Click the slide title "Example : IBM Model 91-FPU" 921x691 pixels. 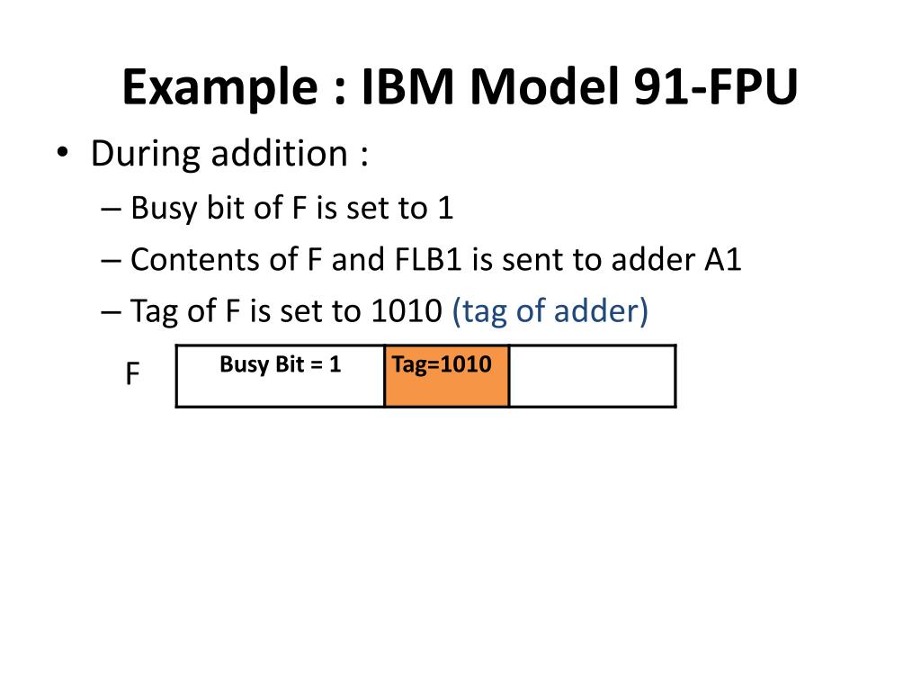pos(460,89)
